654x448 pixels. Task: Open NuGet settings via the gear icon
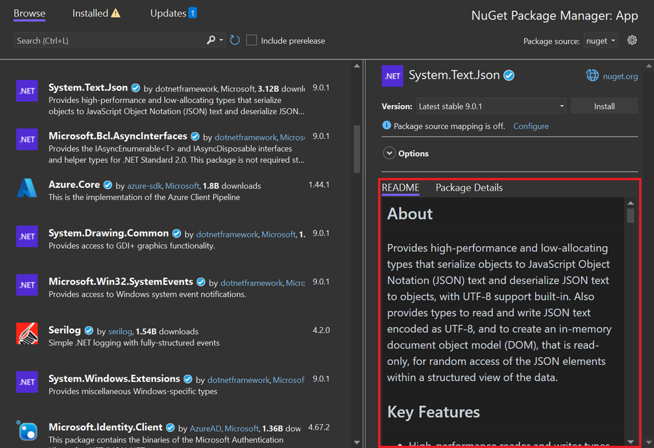(x=632, y=40)
